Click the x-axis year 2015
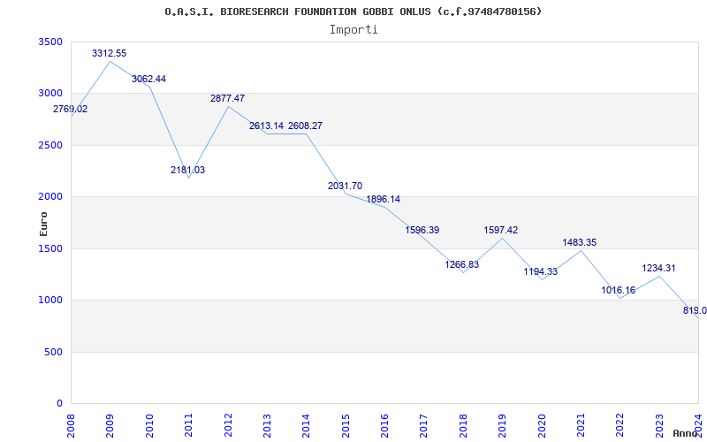 pos(346,425)
